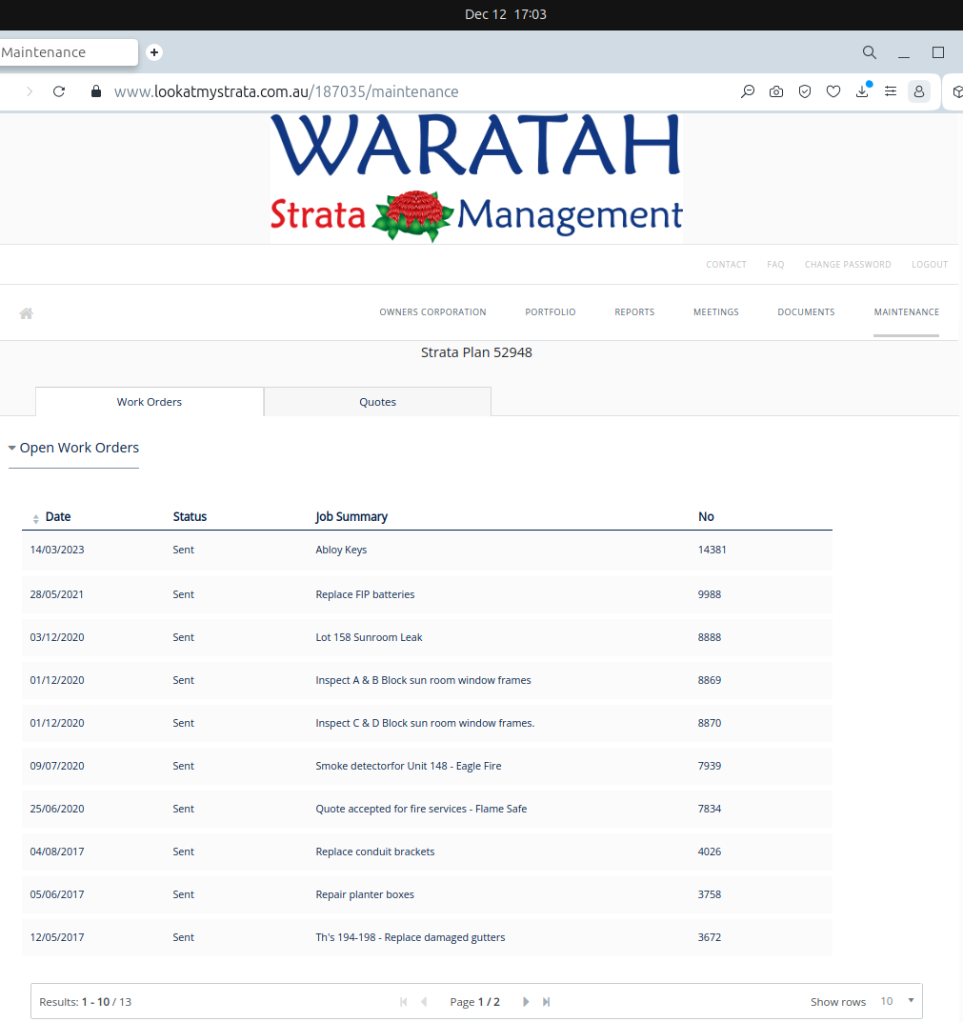
Task: Sort by the No column header
Action: pyautogui.click(x=706, y=517)
